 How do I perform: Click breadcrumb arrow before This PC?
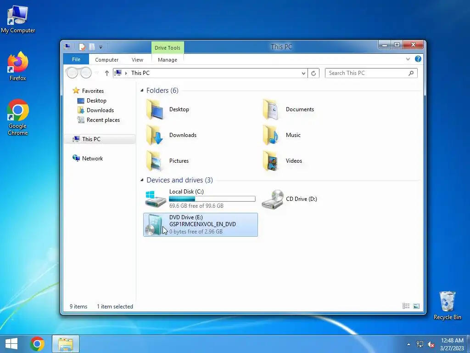click(x=126, y=73)
